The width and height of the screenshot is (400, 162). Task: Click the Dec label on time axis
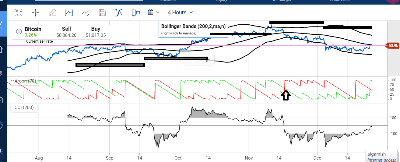click(317, 158)
